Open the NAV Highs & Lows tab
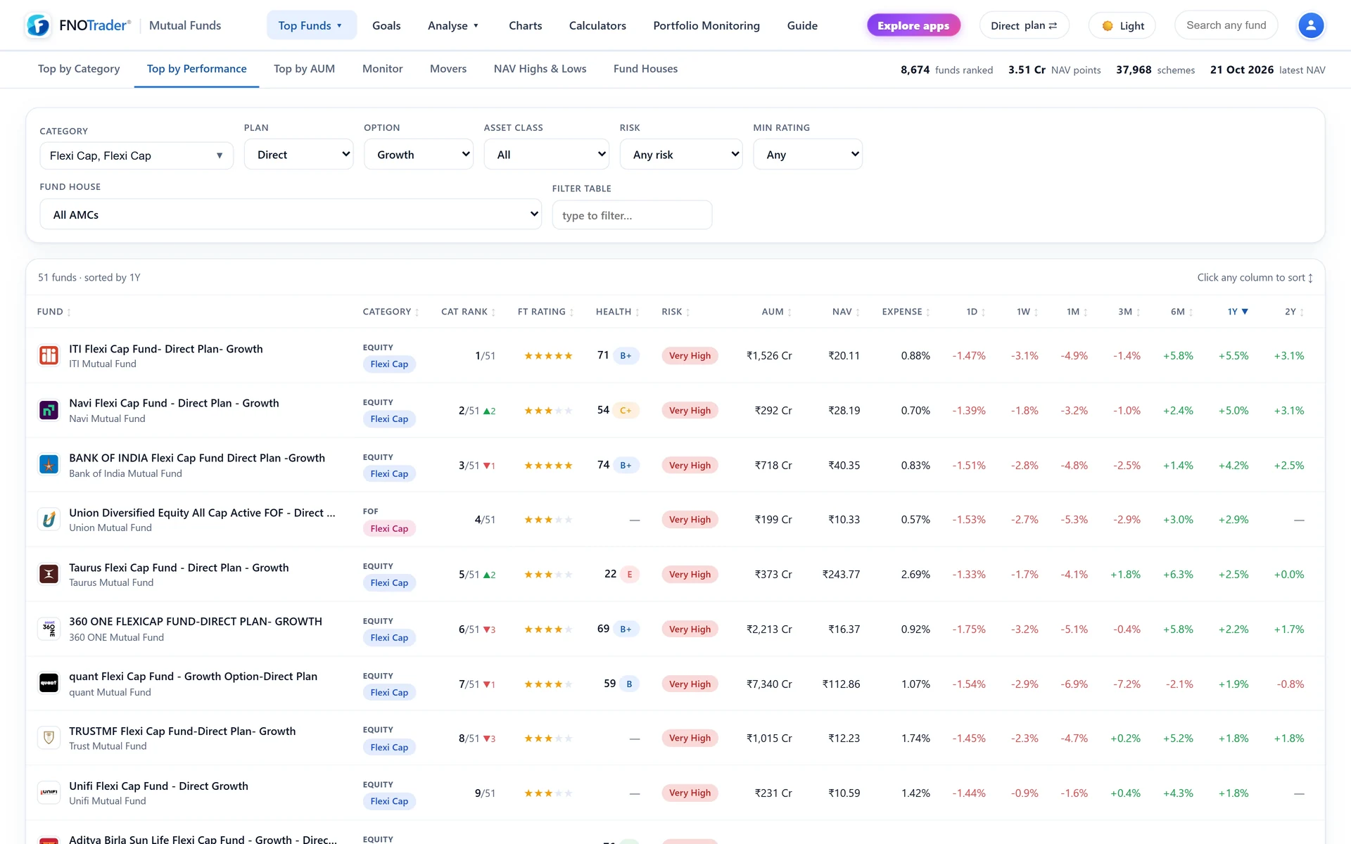Screen dimensions: 1351x844 pyautogui.click(x=540, y=69)
